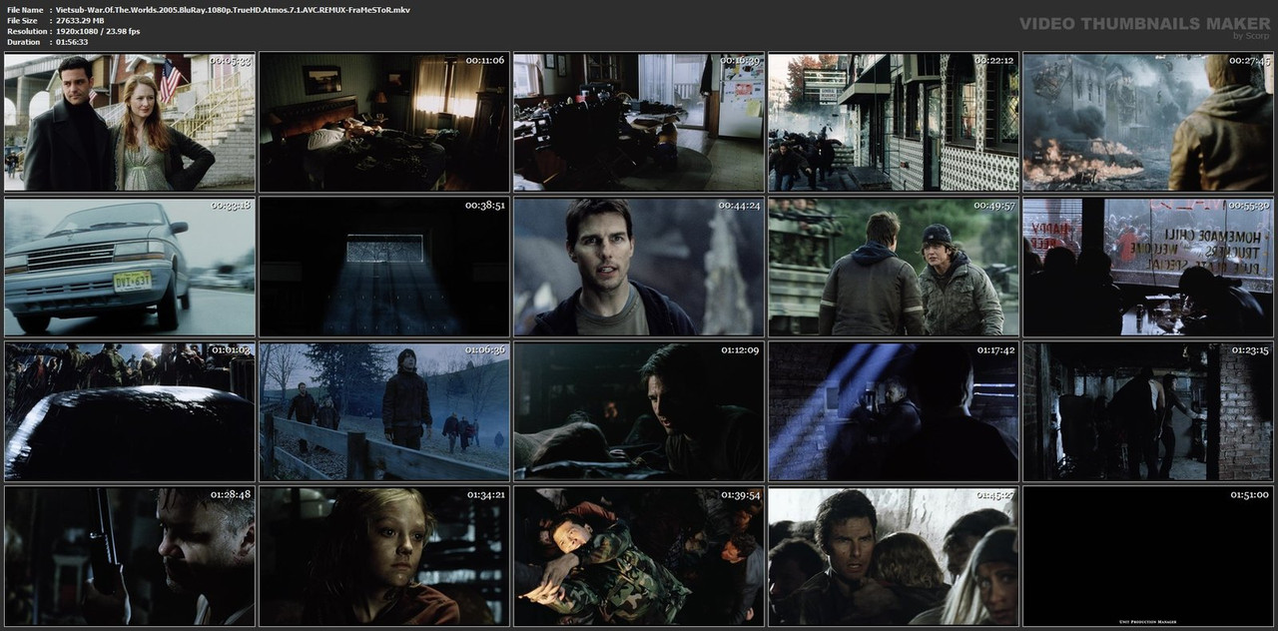
Task: Open the minivan thumbnail at 00:33:18
Action: click(x=130, y=267)
